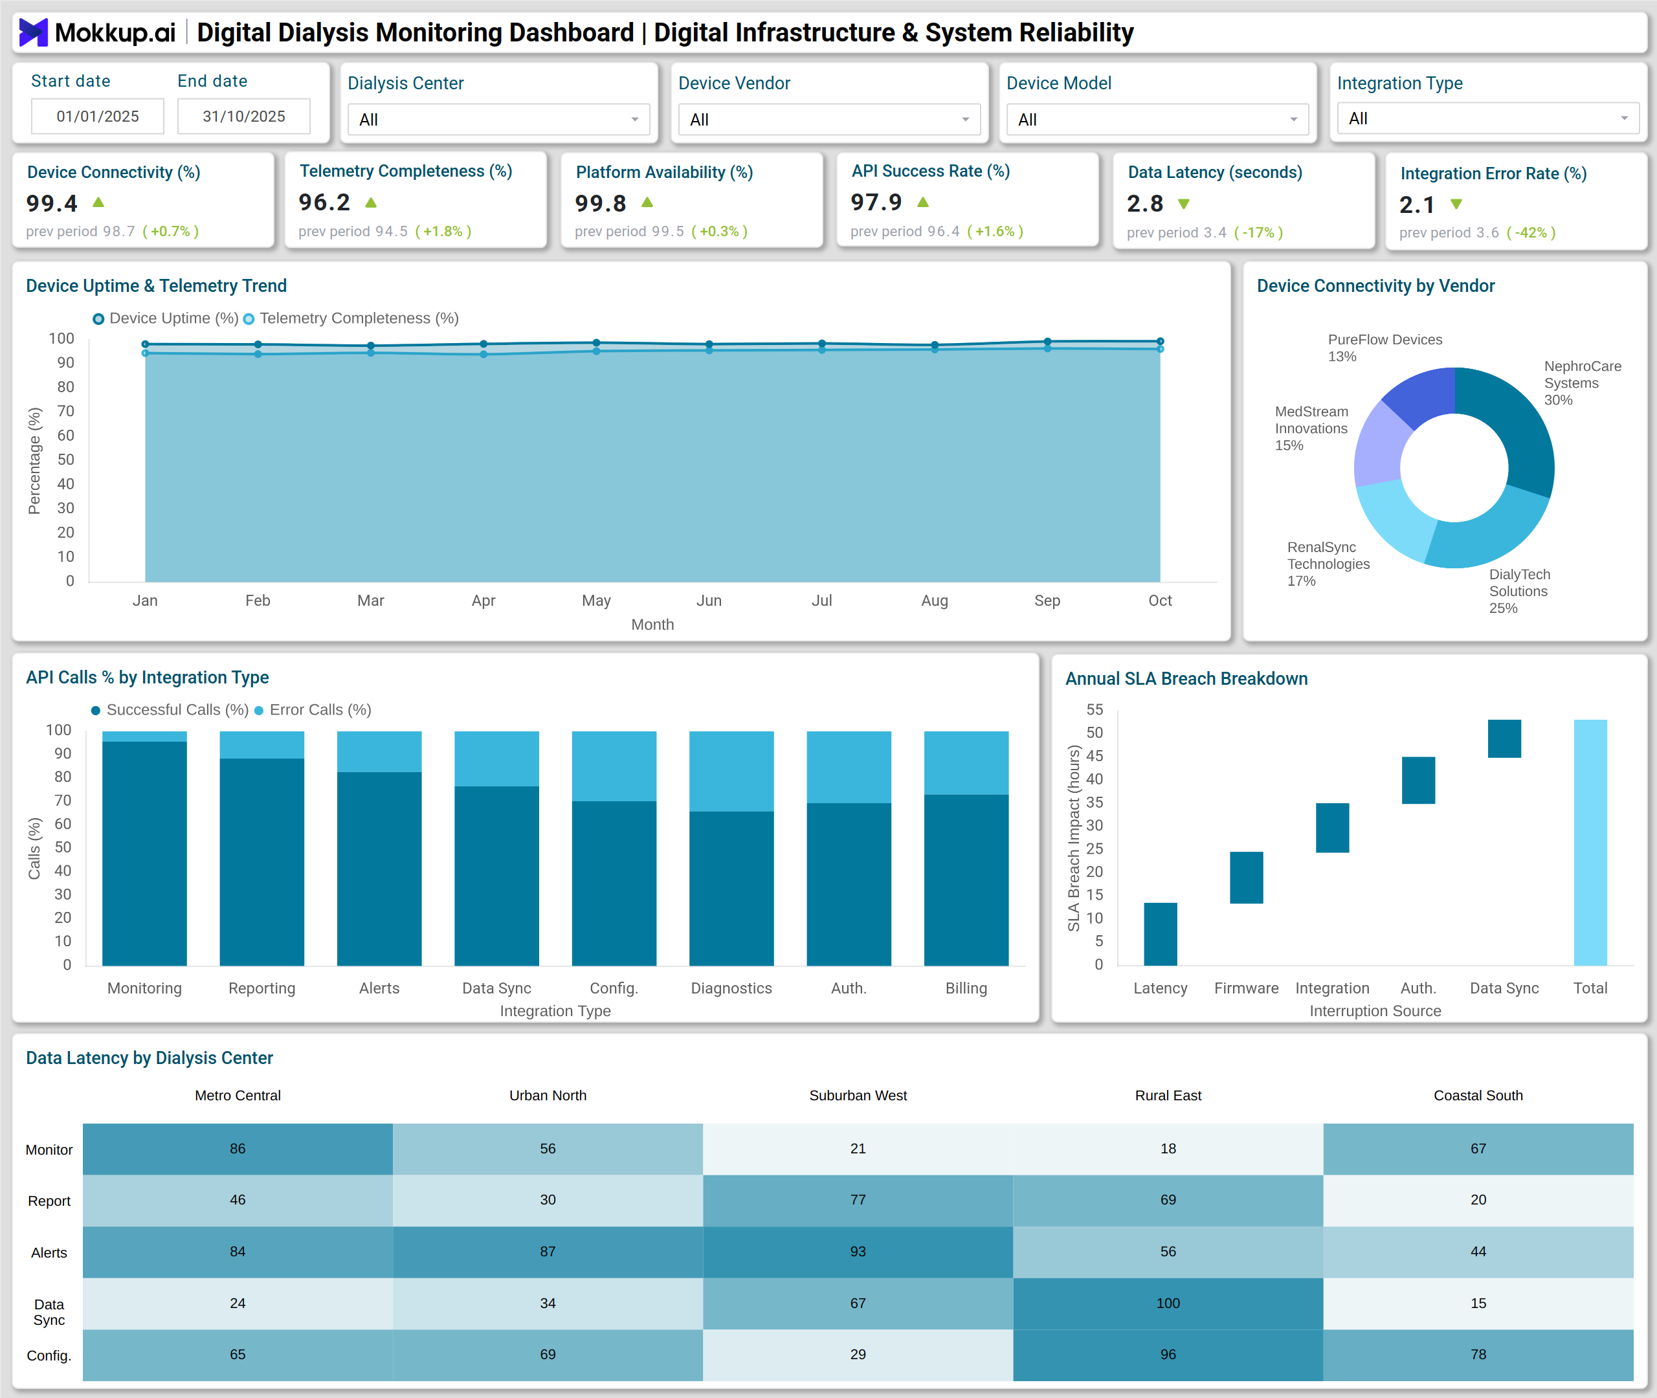Screen dimensions: 1657x1398
Task: Click the Diagnostics stacked bar
Action: (x=731, y=848)
